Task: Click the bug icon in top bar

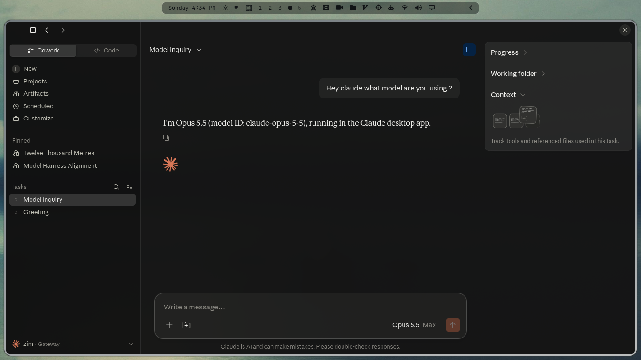Action: coord(313,8)
